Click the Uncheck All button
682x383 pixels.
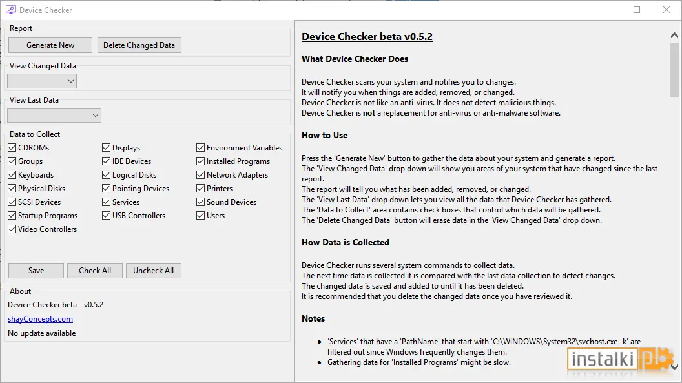click(x=154, y=271)
